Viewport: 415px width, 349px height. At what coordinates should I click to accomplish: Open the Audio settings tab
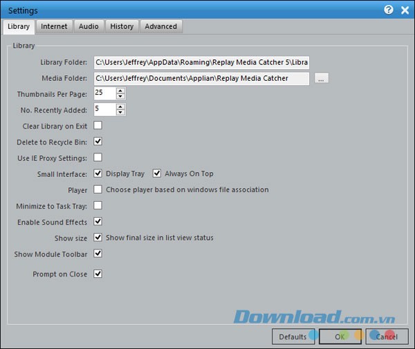(x=89, y=26)
